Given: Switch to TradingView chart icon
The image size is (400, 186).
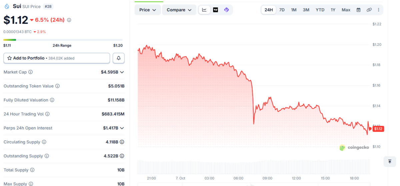Looking at the screenshot, I should tap(216, 10).
